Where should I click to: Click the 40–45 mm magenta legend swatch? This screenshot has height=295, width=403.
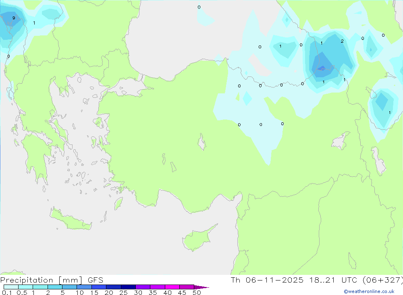coord(172,287)
